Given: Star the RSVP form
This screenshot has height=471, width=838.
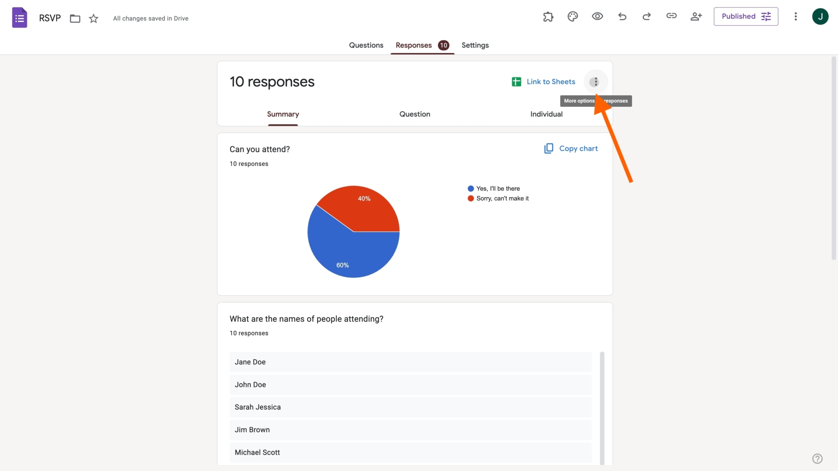Looking at the screenshot, I should (93, 18).
